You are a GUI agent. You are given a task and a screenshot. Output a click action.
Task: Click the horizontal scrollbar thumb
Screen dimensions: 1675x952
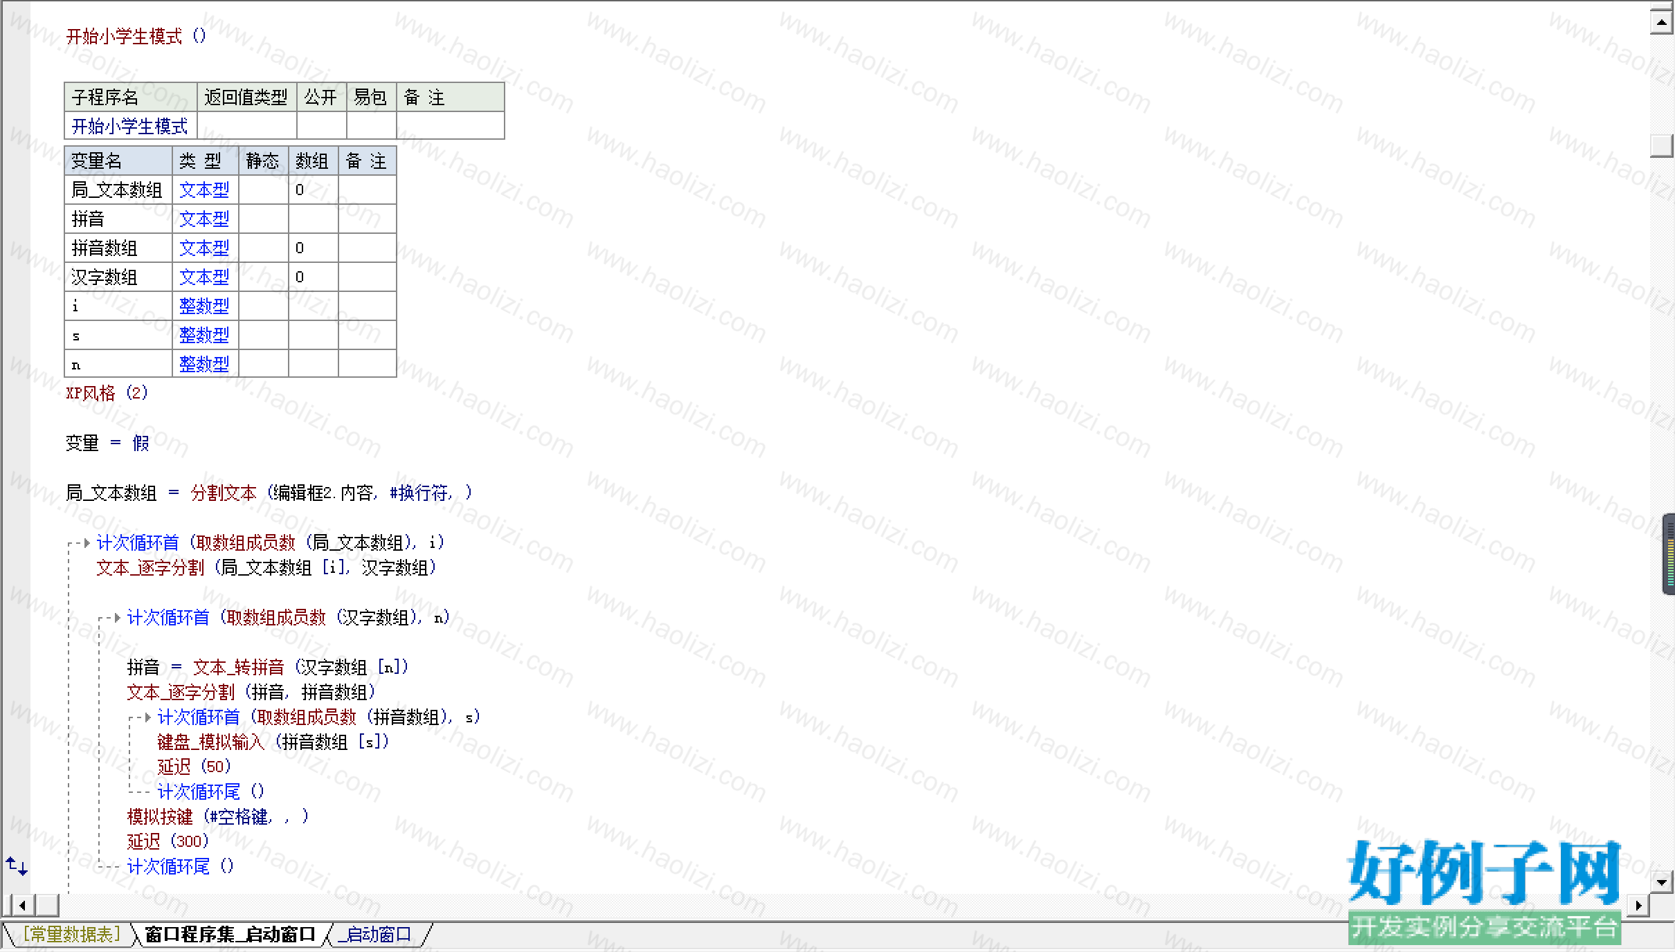[46, 905]
